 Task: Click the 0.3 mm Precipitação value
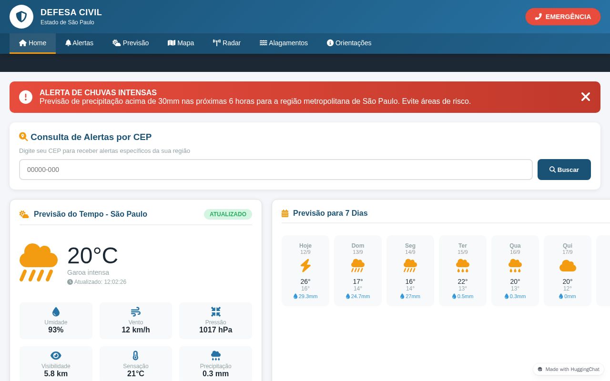216,374
